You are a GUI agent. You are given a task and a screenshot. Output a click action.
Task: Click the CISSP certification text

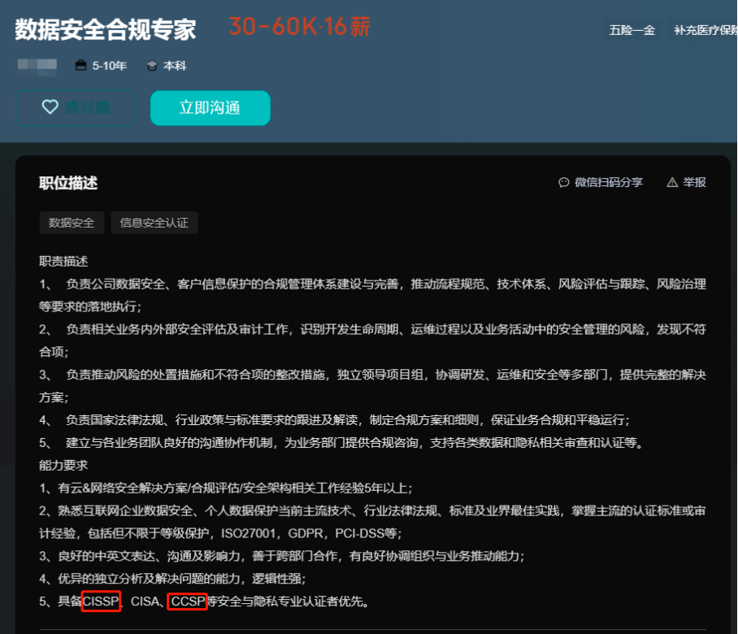[x=101, y=601]
